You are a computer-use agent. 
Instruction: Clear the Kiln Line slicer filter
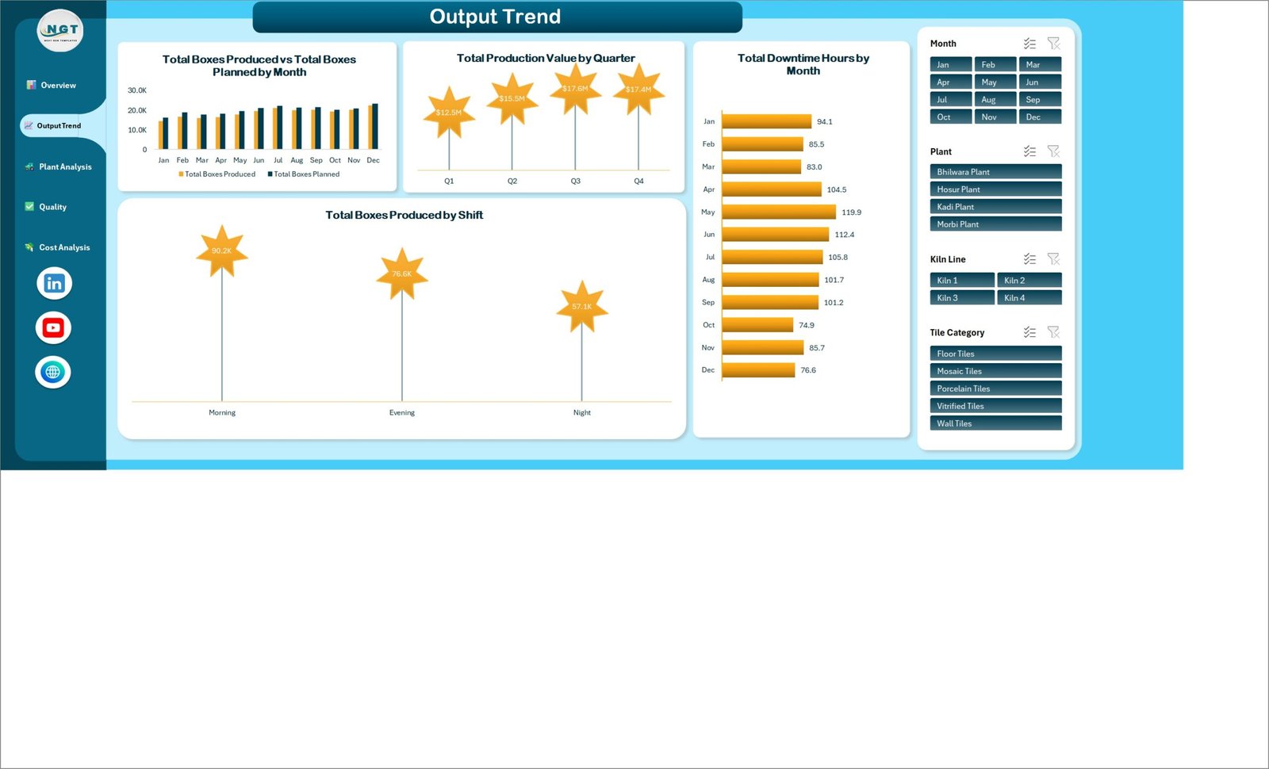coord(1053,259)
